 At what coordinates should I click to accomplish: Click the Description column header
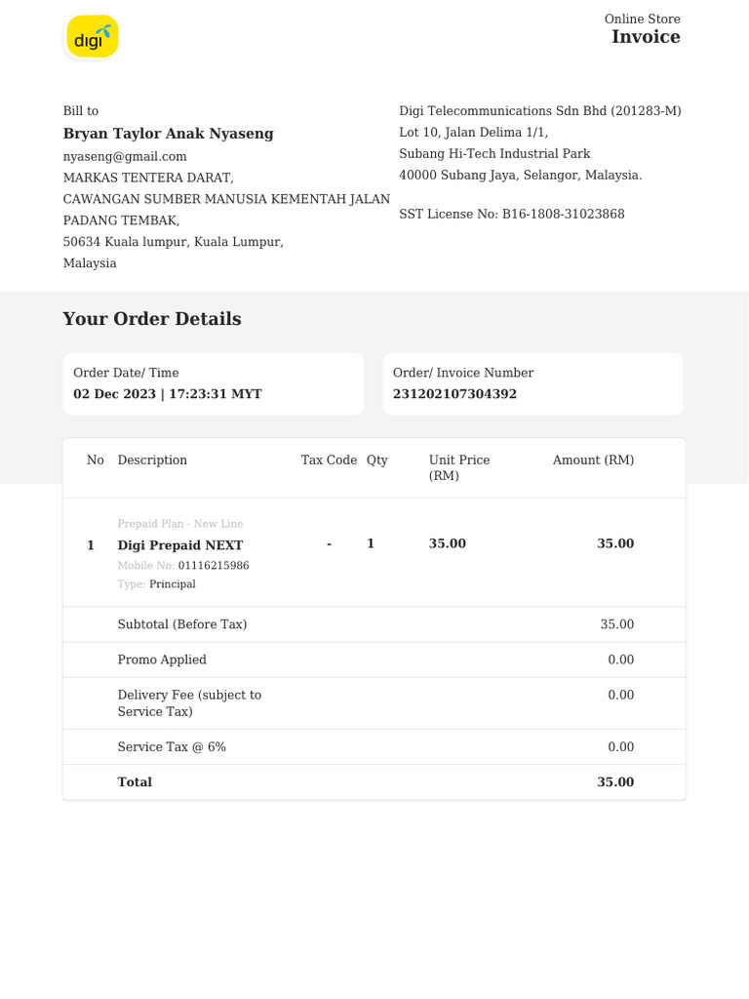tap(152, 460)
